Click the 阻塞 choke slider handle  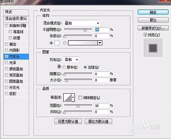64,74
